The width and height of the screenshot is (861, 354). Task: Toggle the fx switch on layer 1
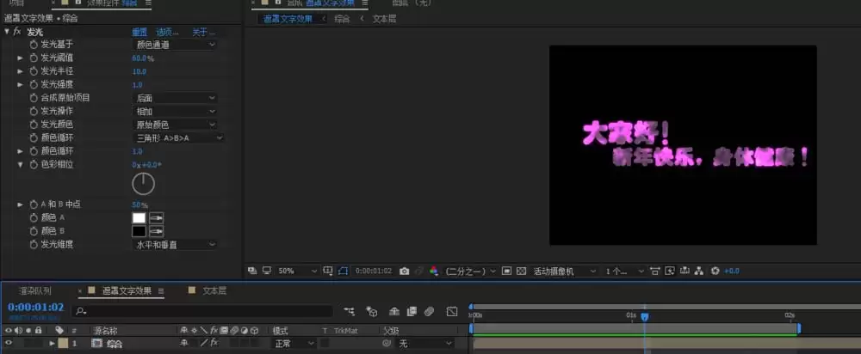click(x=214, y=343)
